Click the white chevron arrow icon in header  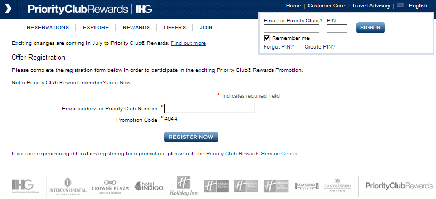[8, 9]
